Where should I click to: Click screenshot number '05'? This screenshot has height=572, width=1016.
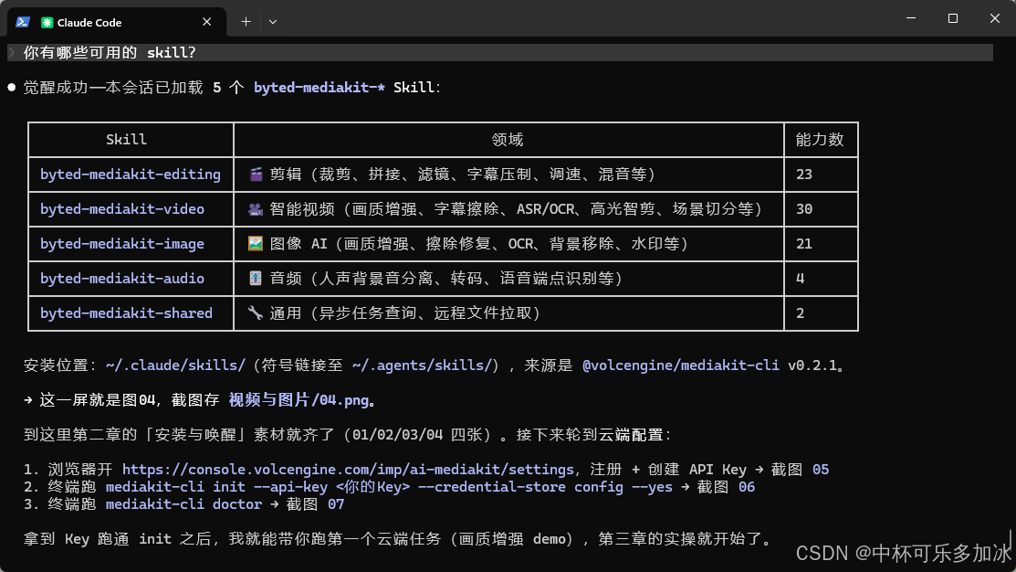click(x=821, y=470)
